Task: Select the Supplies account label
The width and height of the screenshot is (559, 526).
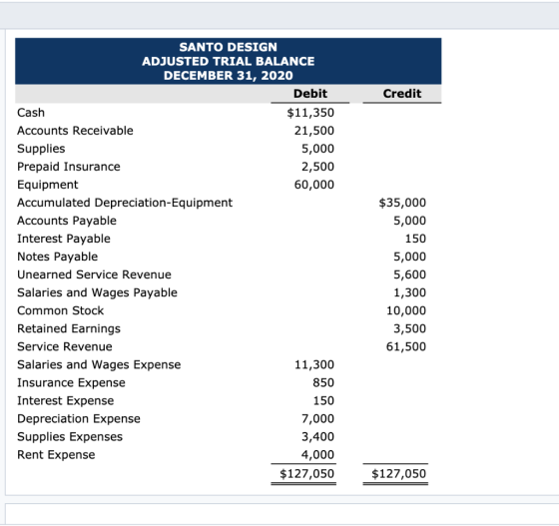Action: coord(41,149)
